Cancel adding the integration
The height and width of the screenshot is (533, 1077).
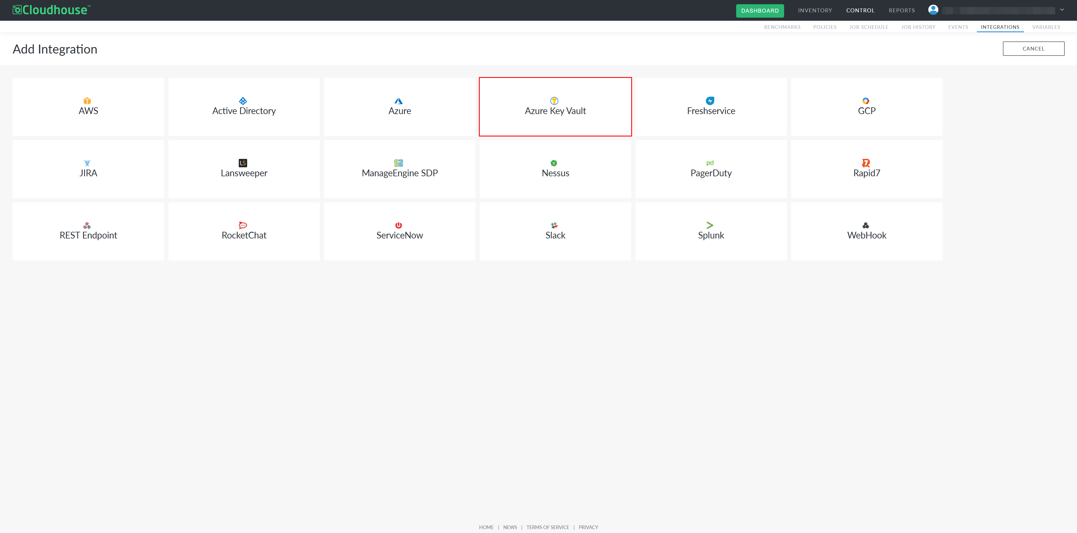[x=1033, y=48]
